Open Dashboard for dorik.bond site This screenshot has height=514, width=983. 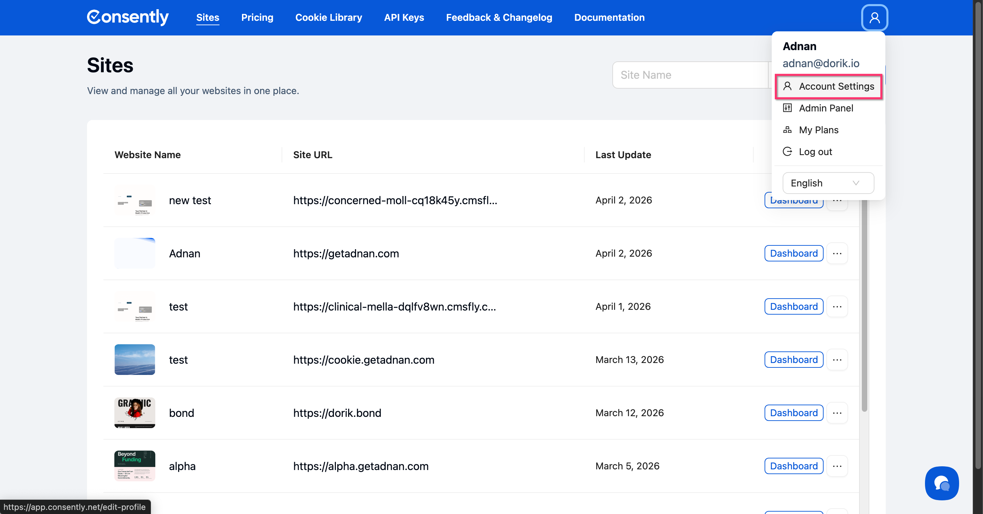point(793,413)
